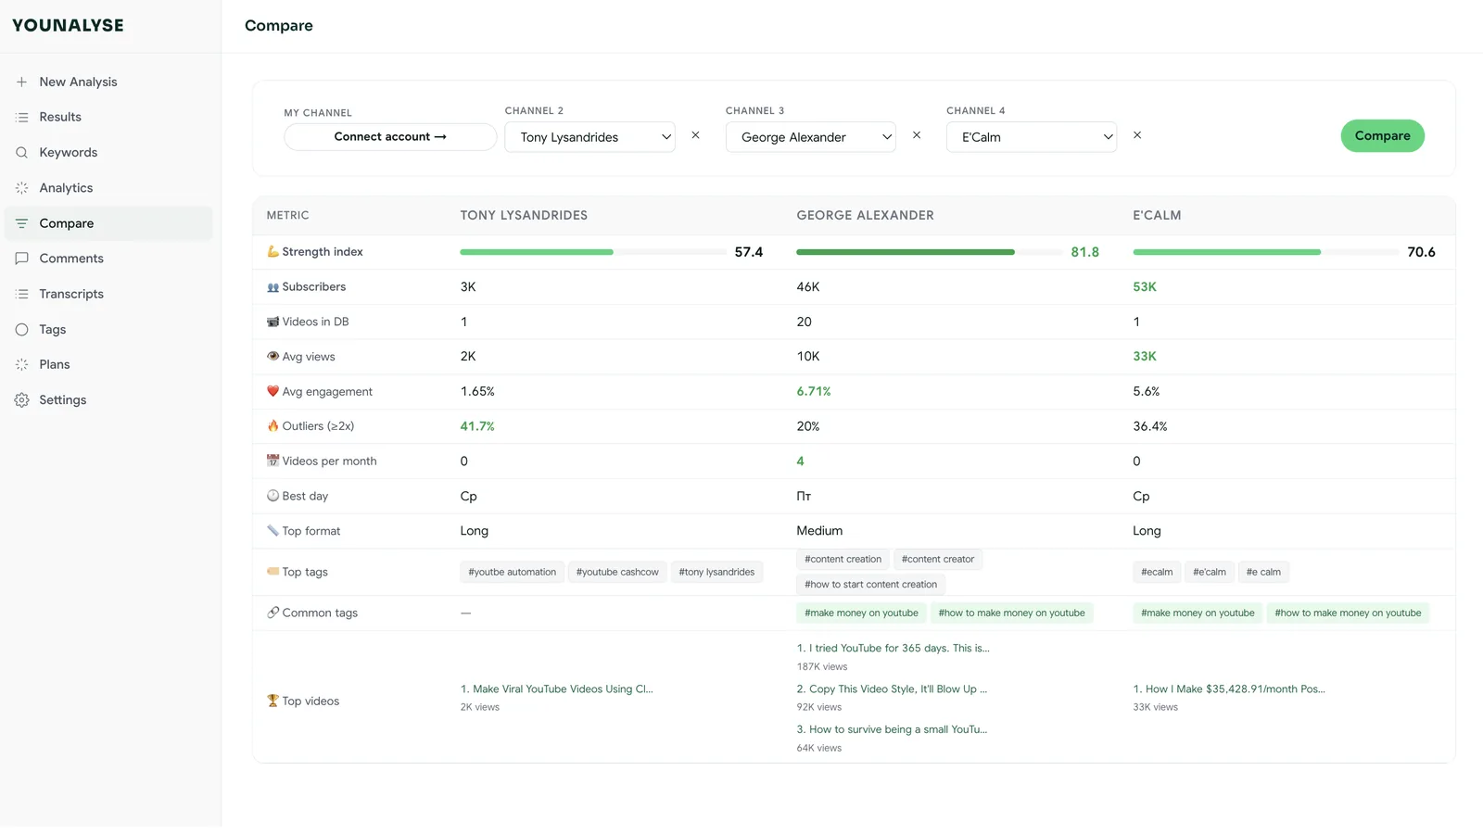Click the Tags circle icon

point(21,329)
